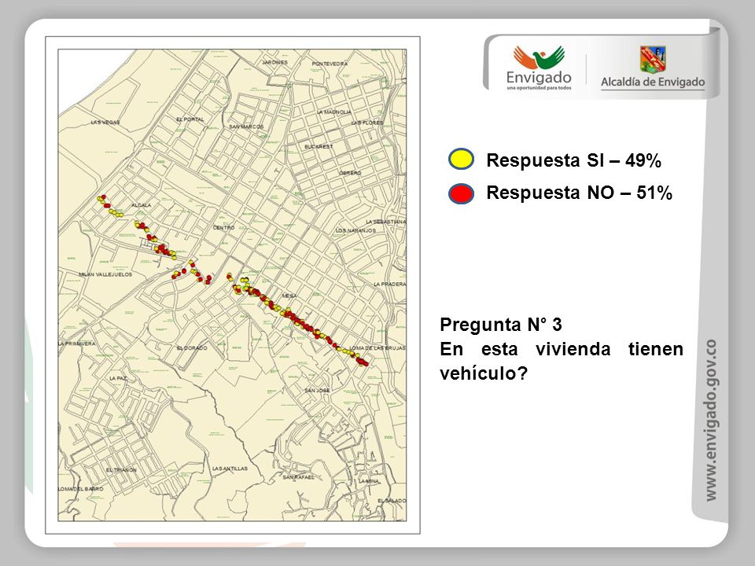Click the EL PORTAL map label
The width and height of the screenshot is (755, 566).
[x=190, y=119]
